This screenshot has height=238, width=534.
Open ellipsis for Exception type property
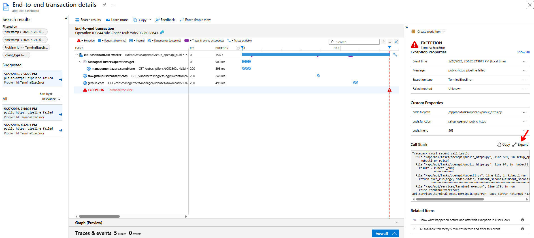(525, 80)
